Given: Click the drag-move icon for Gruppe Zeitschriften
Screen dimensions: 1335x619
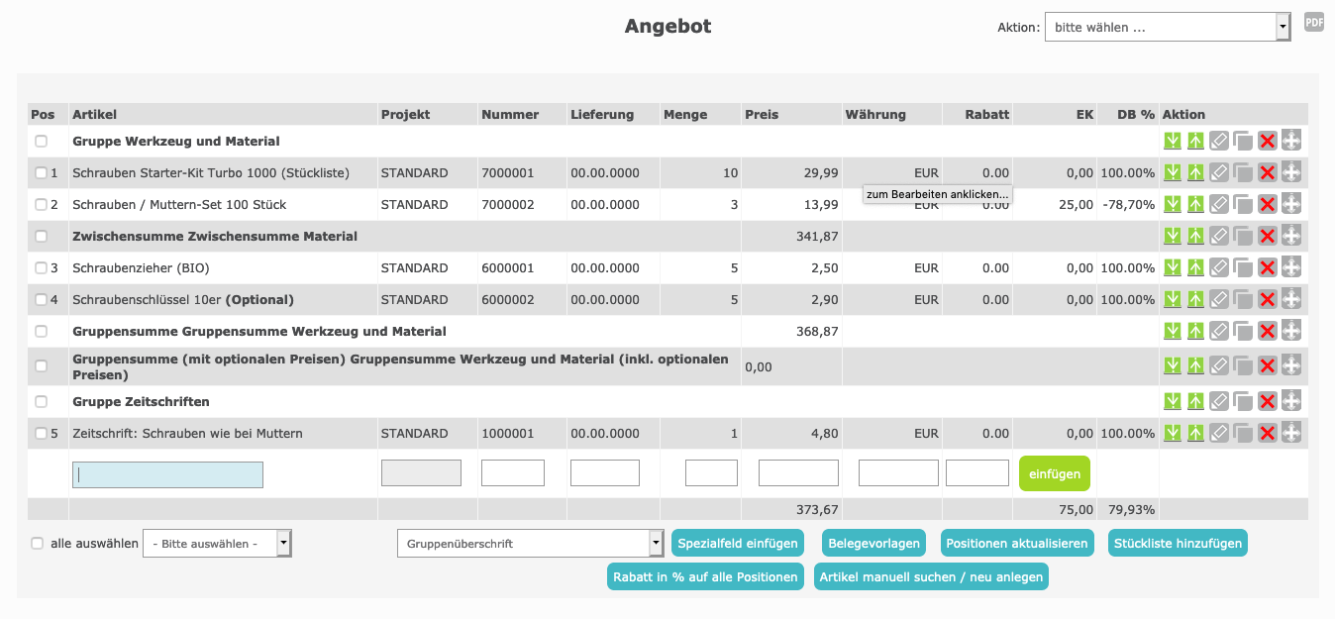Looking at the screenshot, I should tap(1290, 401).
